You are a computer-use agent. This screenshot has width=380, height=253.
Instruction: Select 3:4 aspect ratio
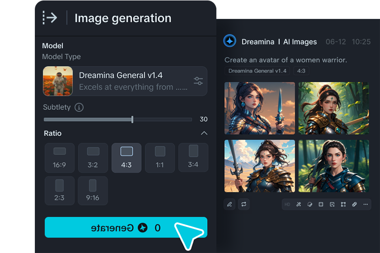coord(193,157)
